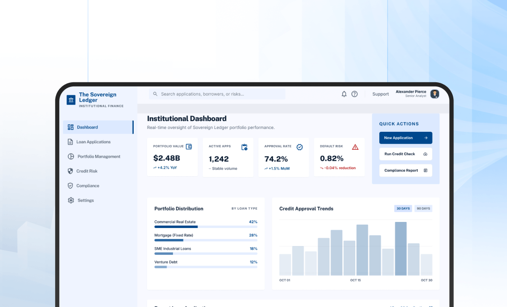Open the Support link

[x=380, y=94]
